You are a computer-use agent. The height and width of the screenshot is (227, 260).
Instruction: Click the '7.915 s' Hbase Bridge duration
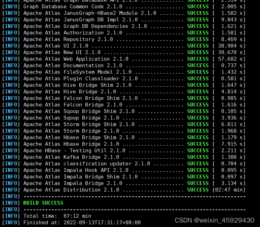(x=232, y=144)
